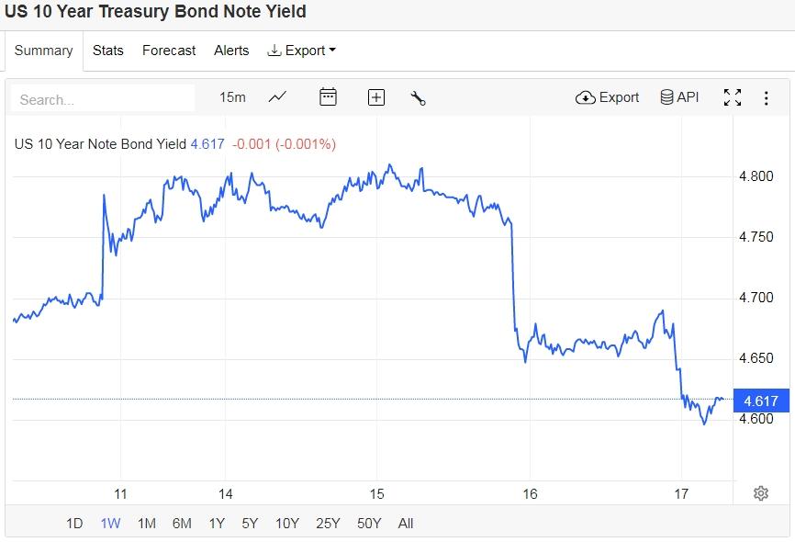Open the 15m interval selector
This screenshot has height=542, width=795.
click(x=232, y=97)
